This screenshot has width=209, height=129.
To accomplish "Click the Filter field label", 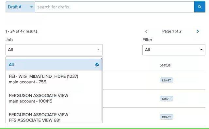I will coord(147,40).
